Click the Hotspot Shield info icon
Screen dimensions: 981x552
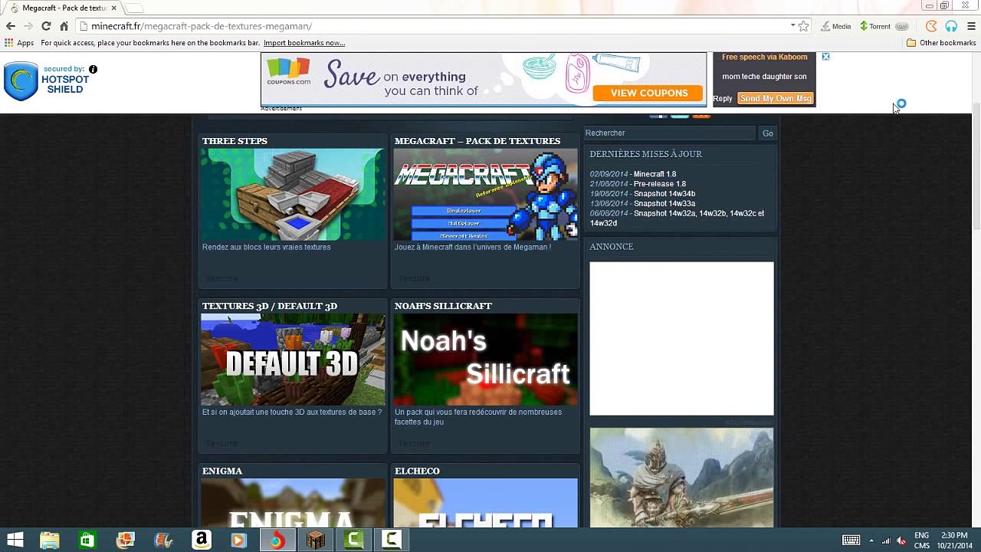93,69
